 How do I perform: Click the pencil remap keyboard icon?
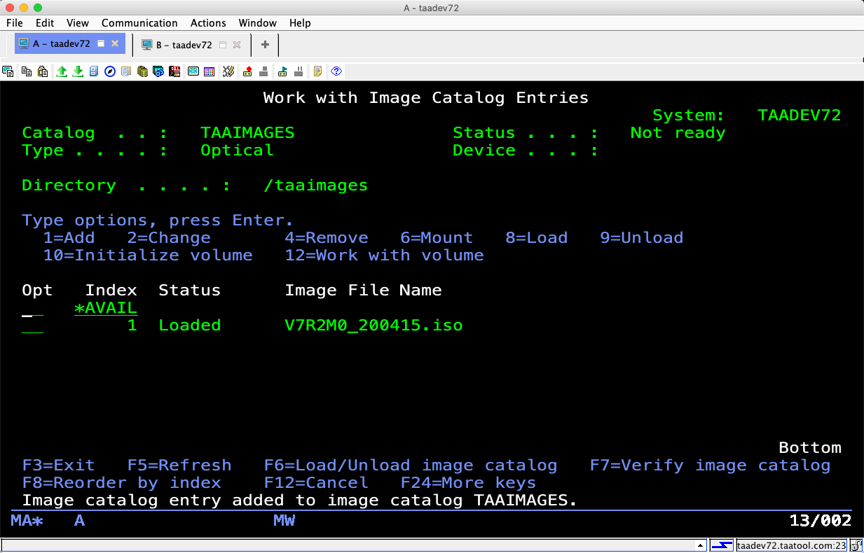[228, 71]
